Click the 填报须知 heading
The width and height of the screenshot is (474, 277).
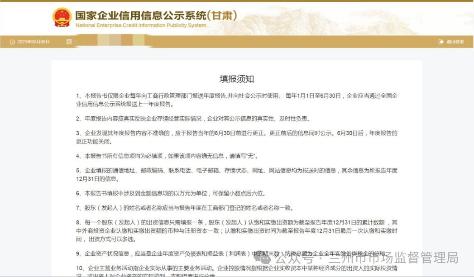click(237, 79)
